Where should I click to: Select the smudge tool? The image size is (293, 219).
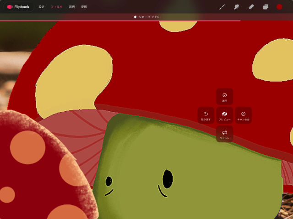tap(236, 7)
